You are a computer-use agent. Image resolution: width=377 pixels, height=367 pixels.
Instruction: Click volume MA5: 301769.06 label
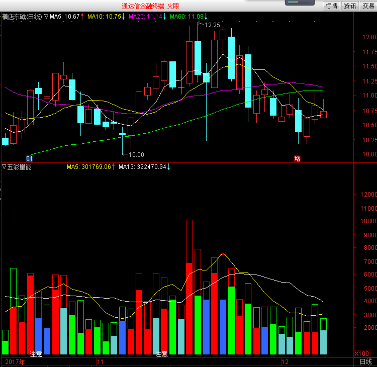(88, 167)
